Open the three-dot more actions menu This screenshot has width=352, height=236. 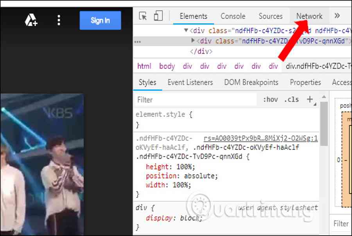[x=59, y=20]
